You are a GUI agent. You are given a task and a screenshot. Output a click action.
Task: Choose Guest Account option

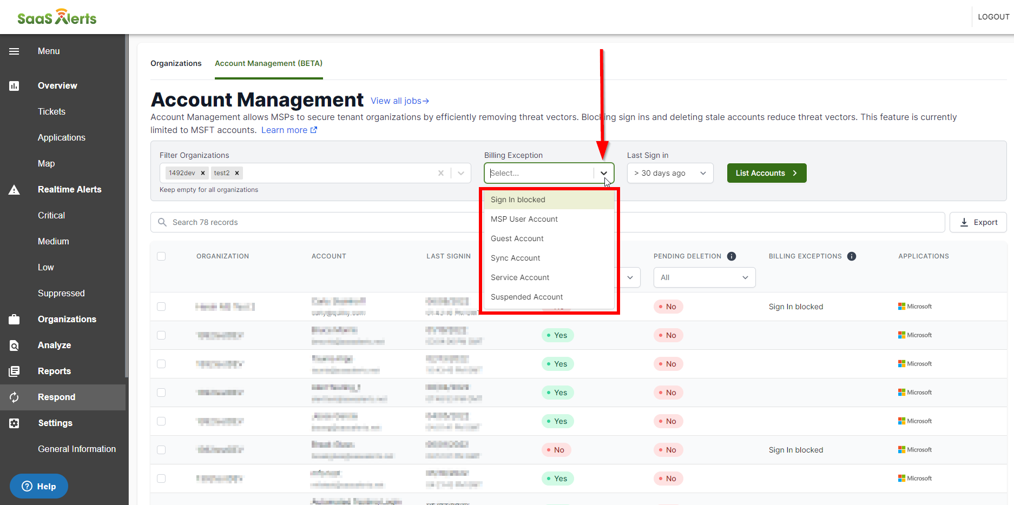tap(549, 238)
